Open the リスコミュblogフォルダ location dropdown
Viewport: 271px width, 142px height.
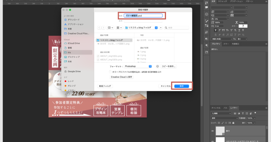pos(141,27)
